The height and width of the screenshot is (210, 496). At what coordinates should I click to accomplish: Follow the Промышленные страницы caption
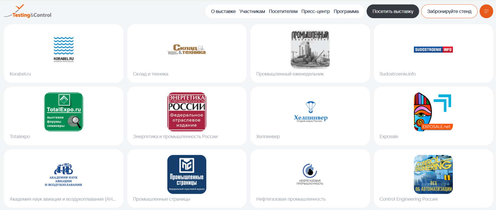click(161, 199)
